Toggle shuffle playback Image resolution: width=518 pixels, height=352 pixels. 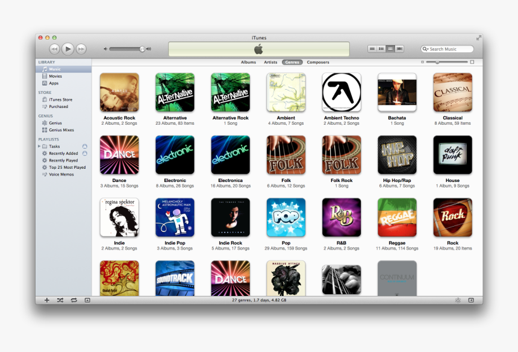60,300
